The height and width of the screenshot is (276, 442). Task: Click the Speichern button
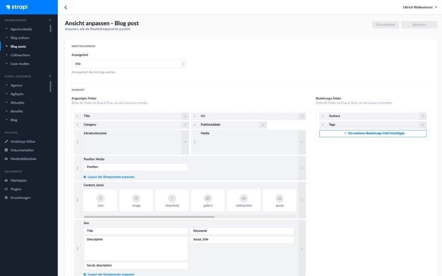(419, 24)
